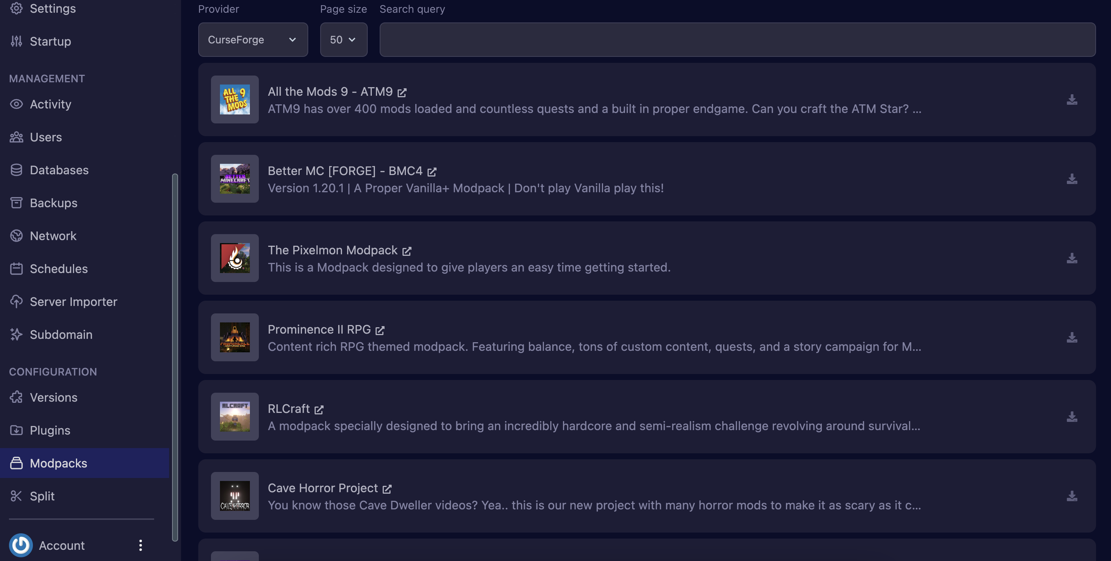Download the RLCraft modpack
This screenshot has width=1111, height=561.
point(1071,417)
